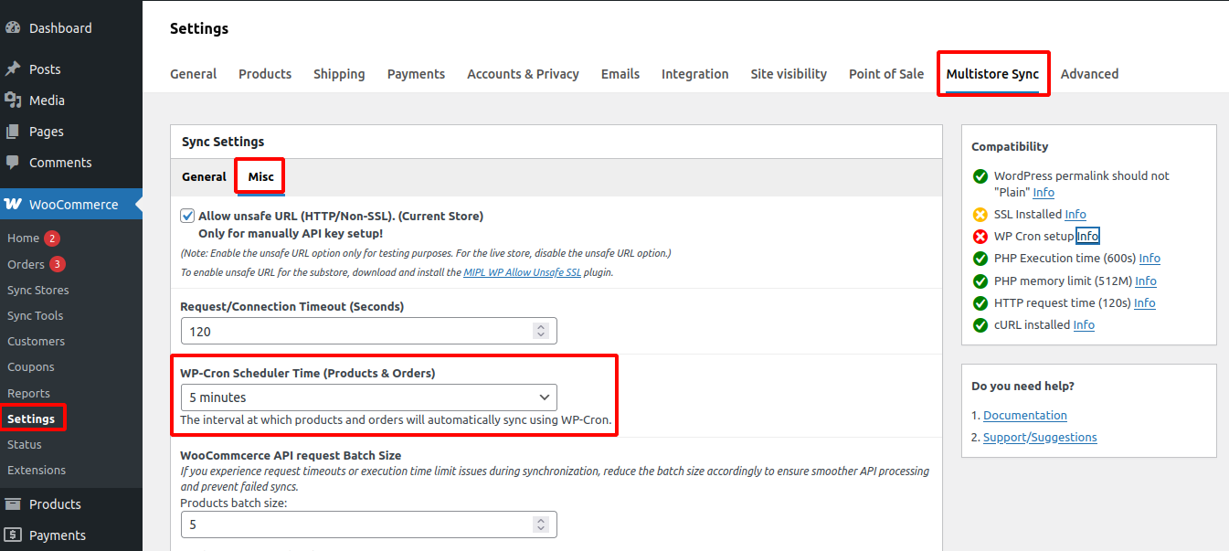Go to Orders in WooCommerce submenu
Viewport: 1229px width, 551px height.
[x=26, y=264]
